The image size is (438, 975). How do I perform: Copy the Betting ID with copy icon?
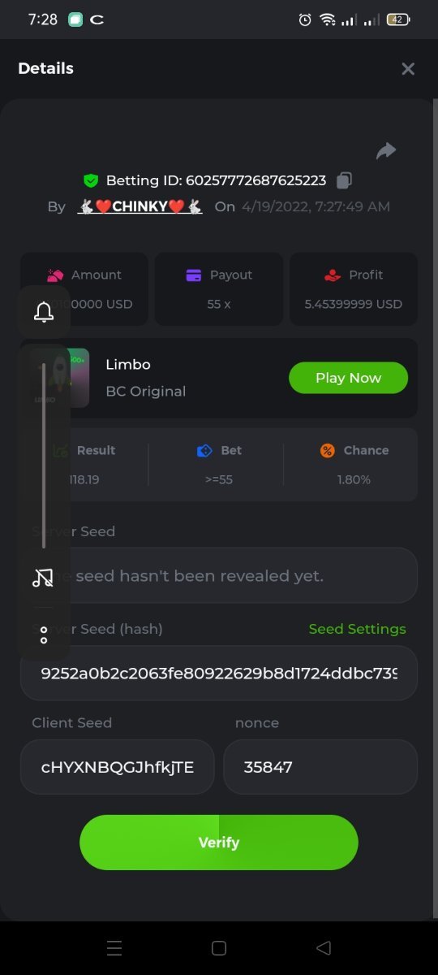tap(344, 180)
